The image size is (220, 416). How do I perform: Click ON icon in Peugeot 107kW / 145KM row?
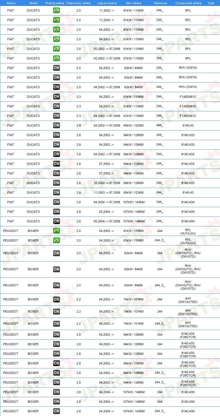[x=57, y=411]
